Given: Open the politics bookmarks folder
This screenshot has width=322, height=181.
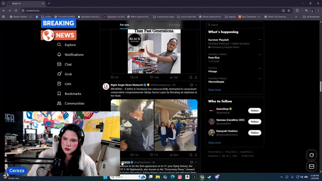Looking at the screenshot, I should point(47,17).
